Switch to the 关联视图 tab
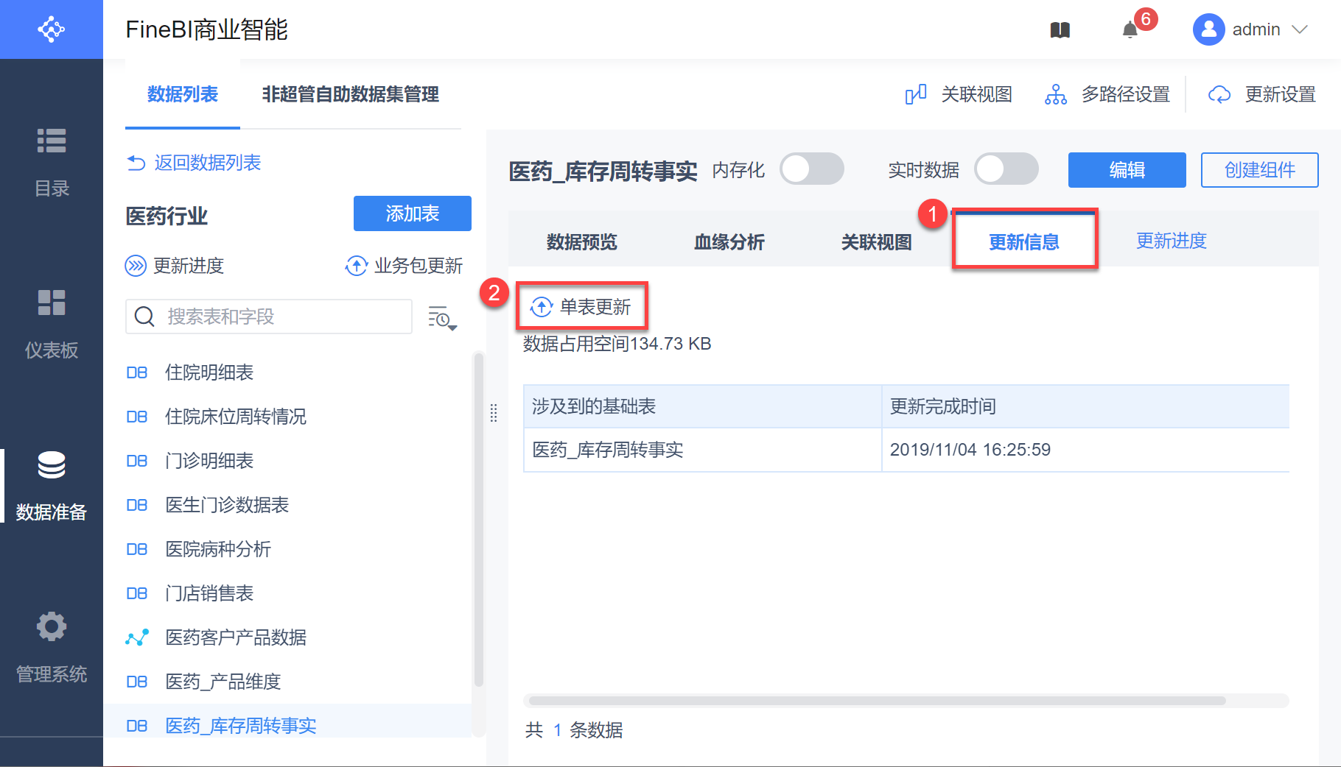Screen dimensions: 1341x767 click(x=877, y=241)
